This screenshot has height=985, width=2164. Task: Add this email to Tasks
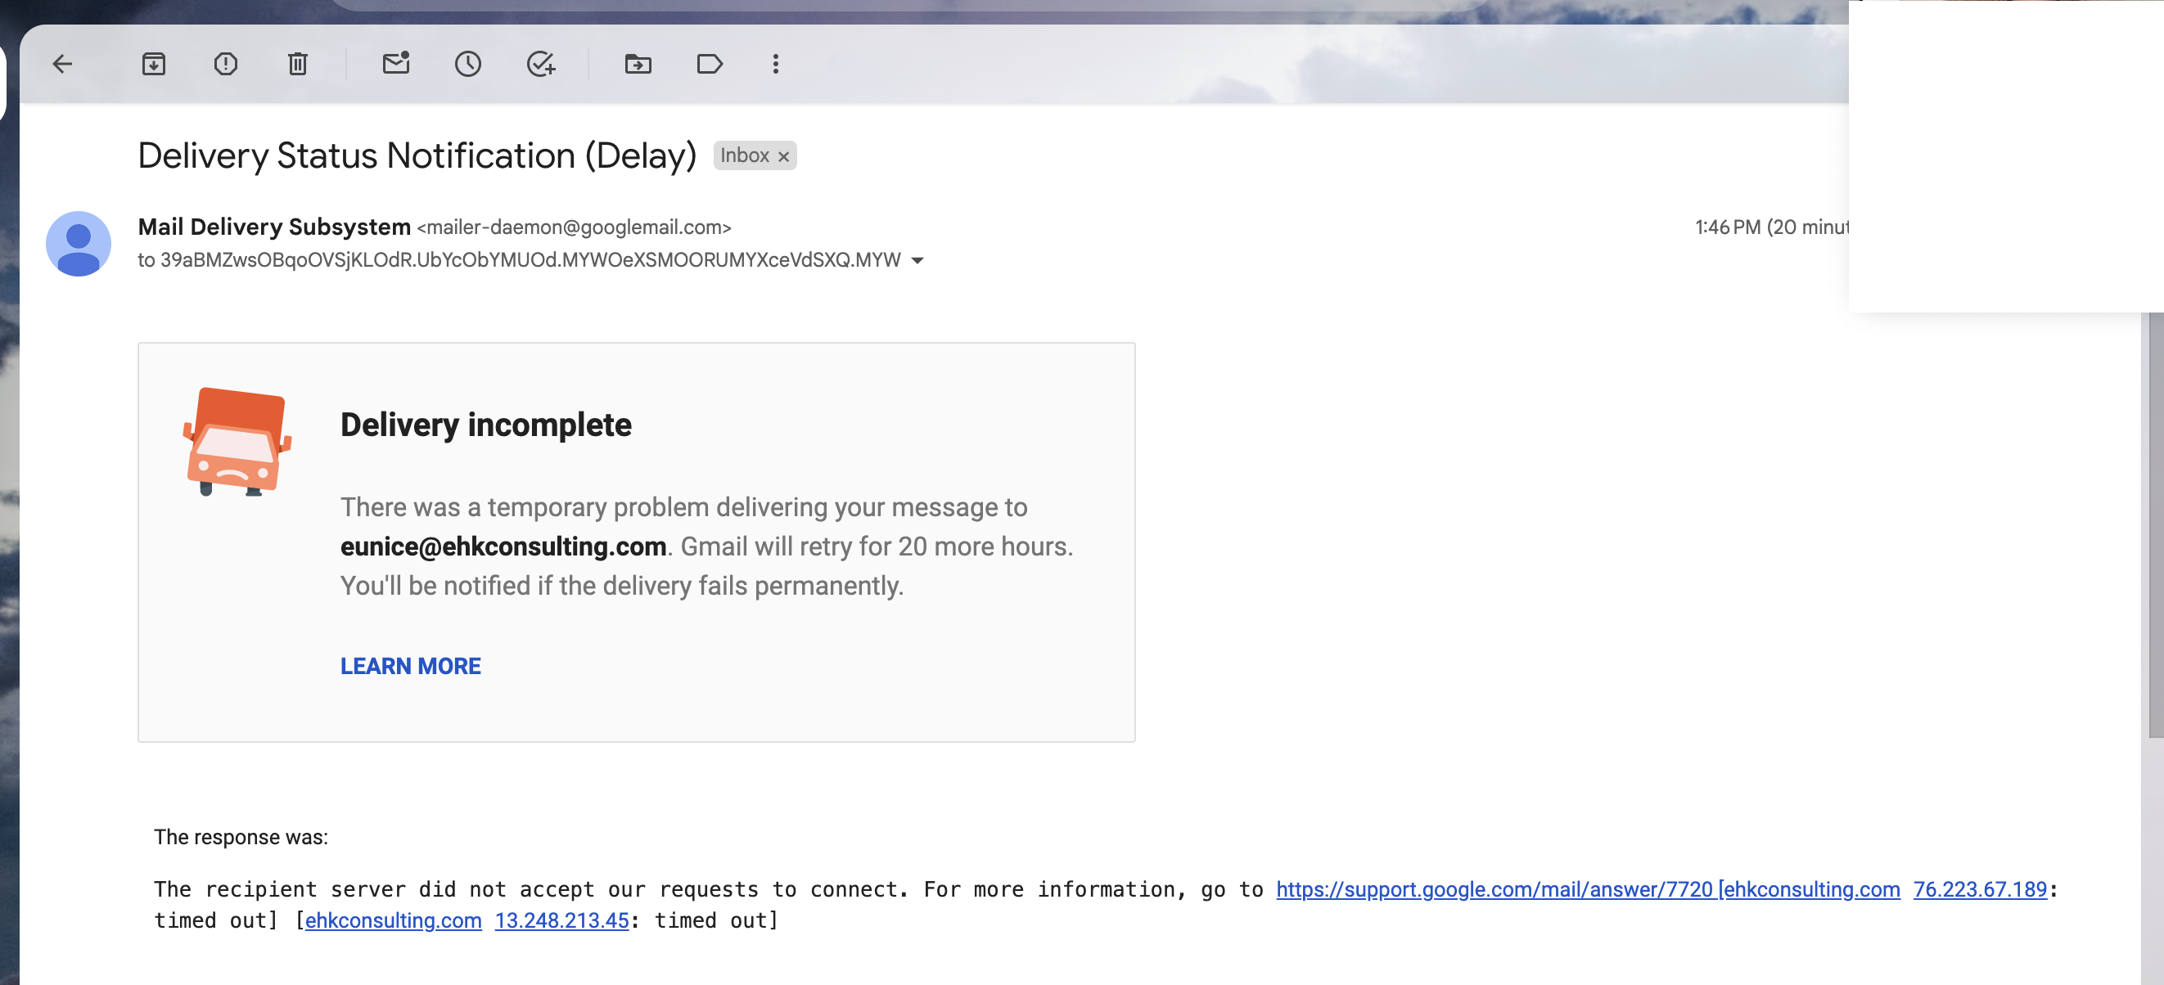(541, 64)
